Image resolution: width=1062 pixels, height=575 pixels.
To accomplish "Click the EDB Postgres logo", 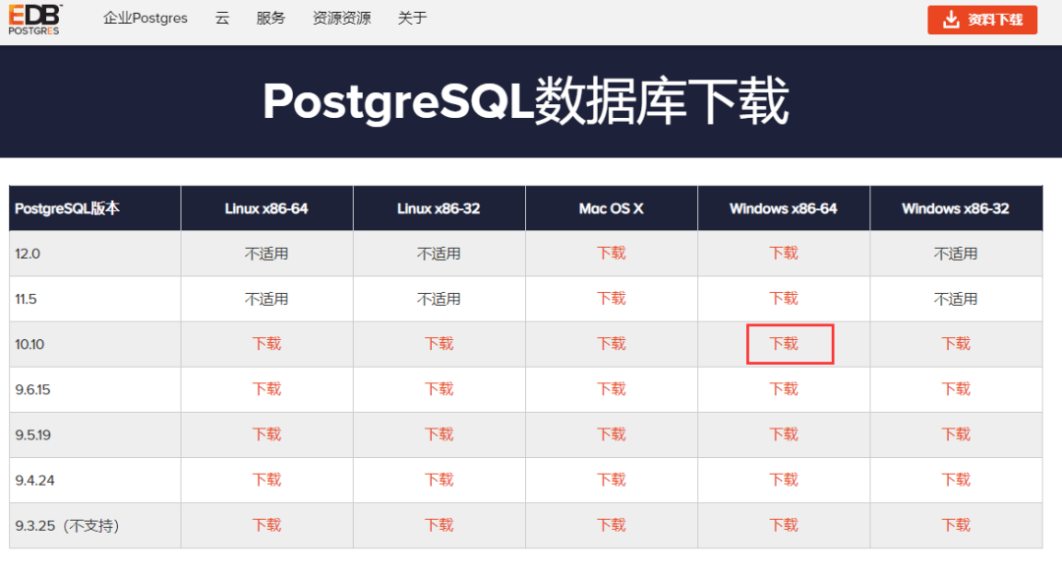I will (x=34, y=19).
